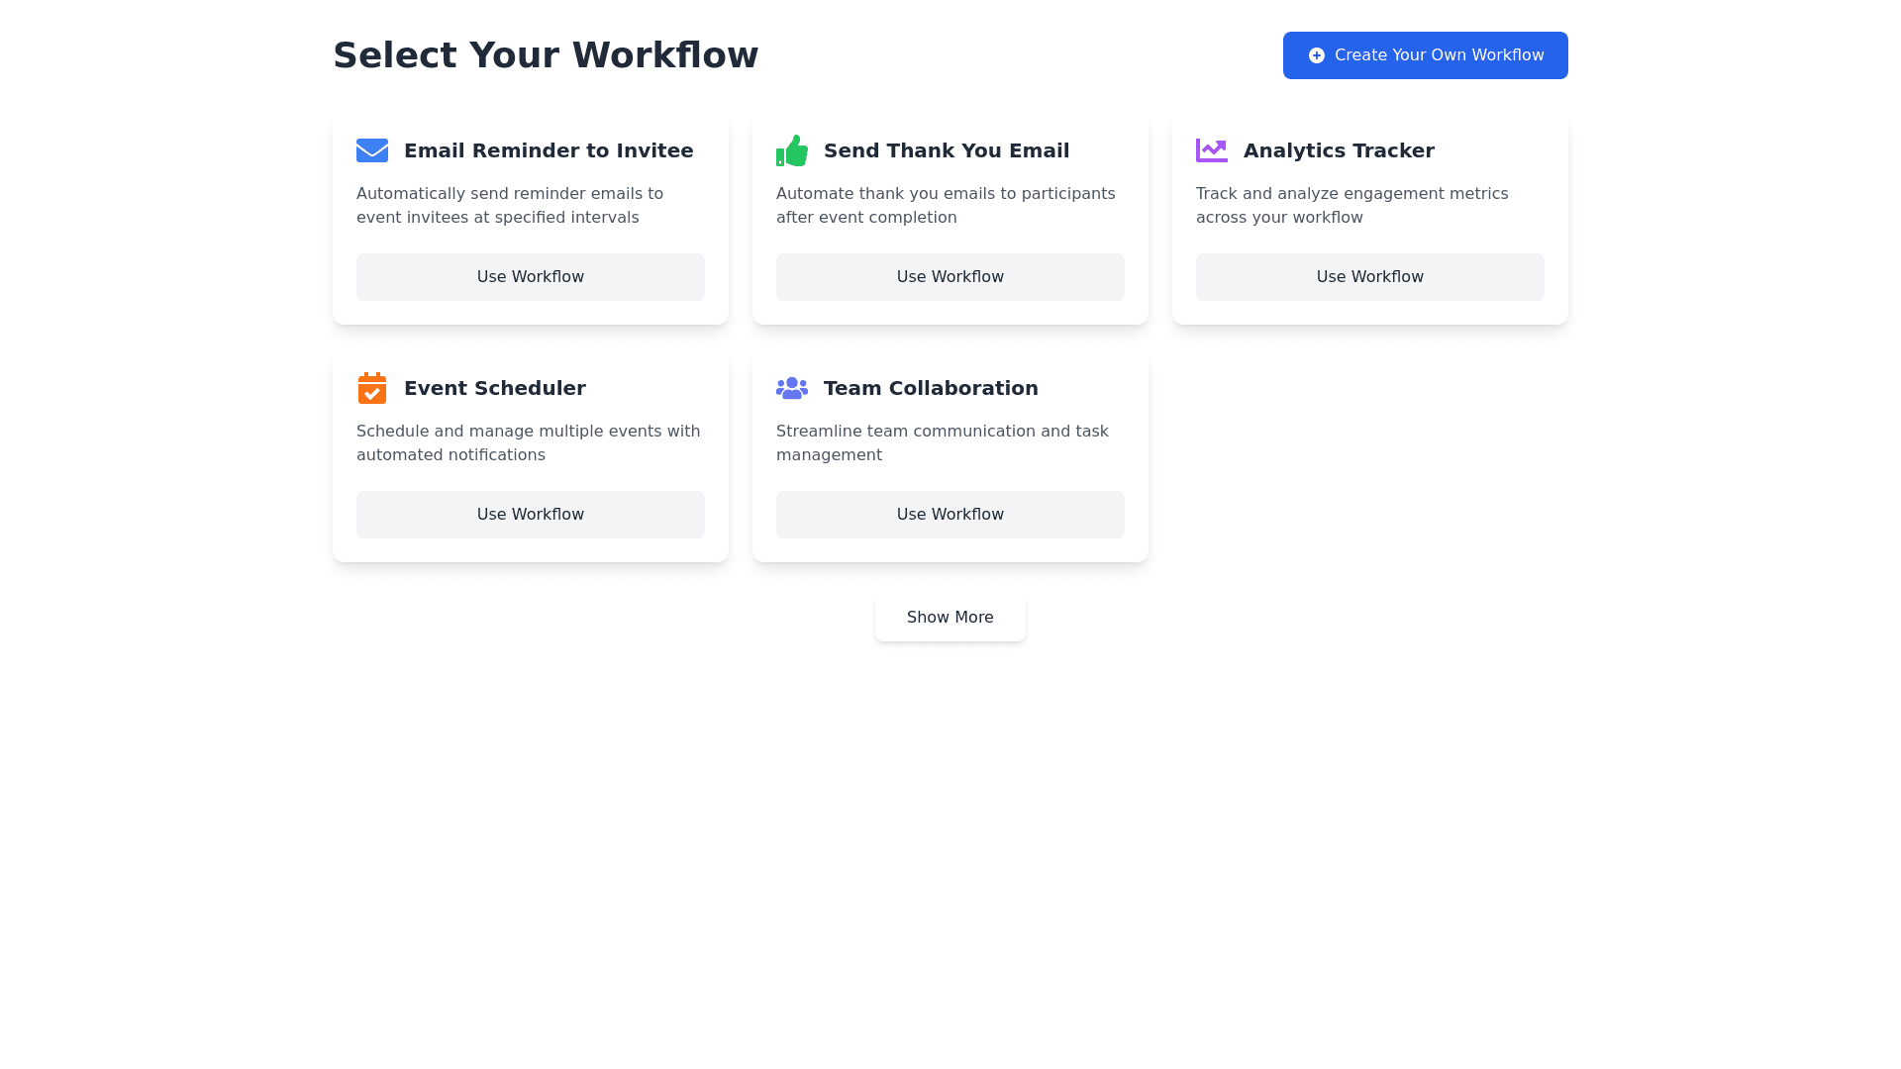Expand list with Show More
Image resolution: width=1901 pixels, height=1069 pixels.
pos(950,618)
